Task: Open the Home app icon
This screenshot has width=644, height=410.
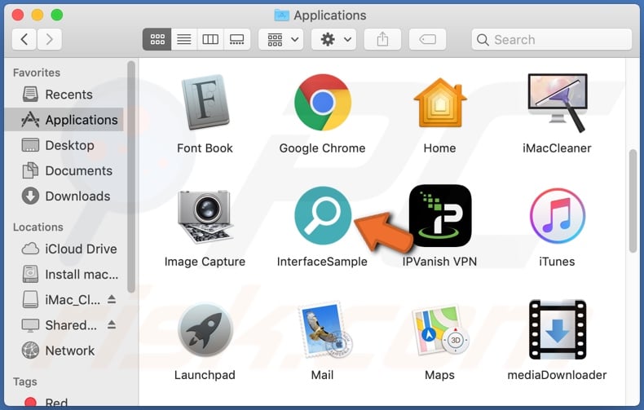Action: 440,103
